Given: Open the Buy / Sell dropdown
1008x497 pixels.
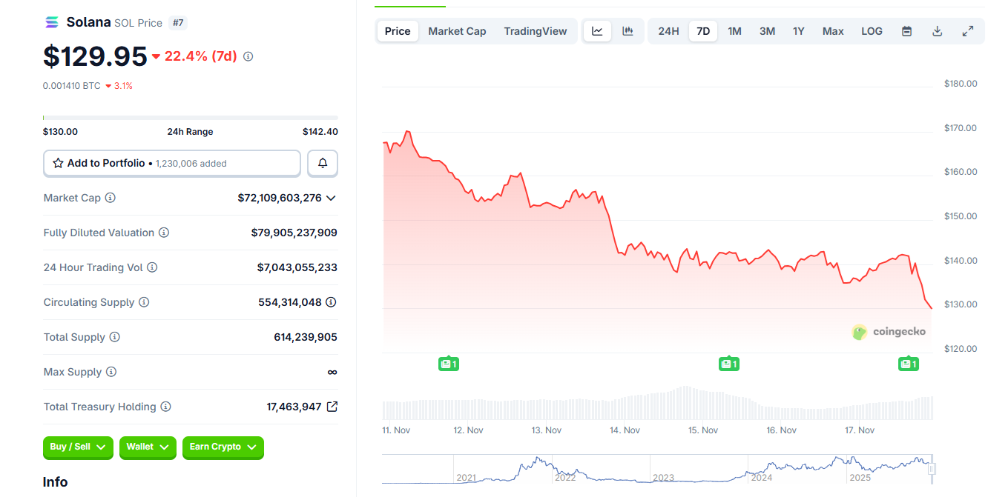Looking at the screenshot, I should (78, 447).
